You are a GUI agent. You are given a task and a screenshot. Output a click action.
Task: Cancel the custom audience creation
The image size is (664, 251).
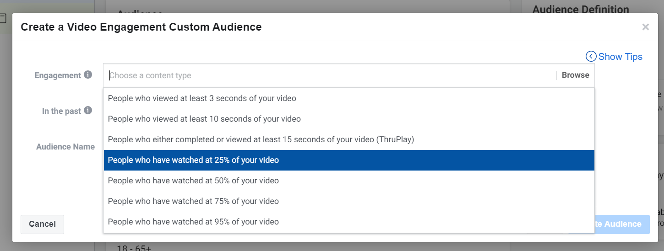point(42,224)
